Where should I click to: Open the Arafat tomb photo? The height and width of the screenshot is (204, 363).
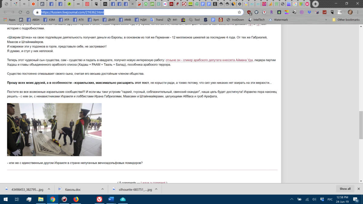[x=54, y=129]
